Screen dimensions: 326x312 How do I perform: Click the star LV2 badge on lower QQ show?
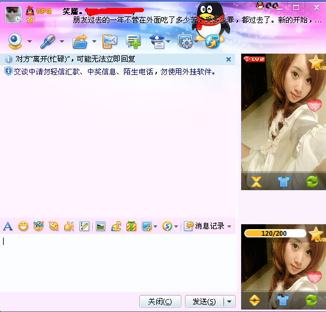point(317,235)
